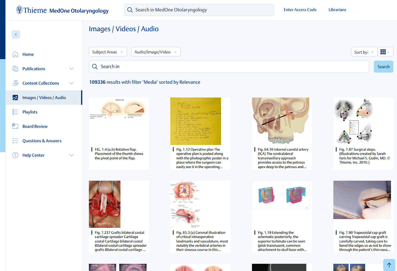Screen dimensions: 397x271
Task: Select Images / Videos / Audio in sidebar
Action: tap(44, 97)
